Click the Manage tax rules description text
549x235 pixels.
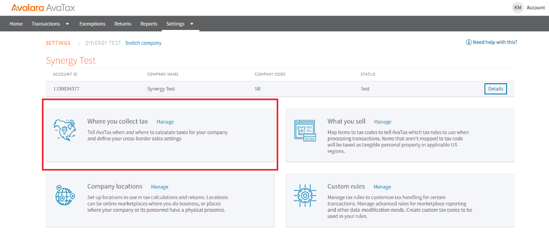[400, 206]
